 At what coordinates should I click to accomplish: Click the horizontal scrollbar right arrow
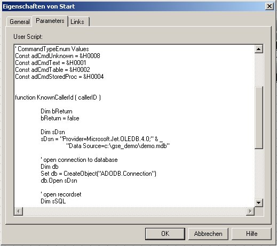250,211
